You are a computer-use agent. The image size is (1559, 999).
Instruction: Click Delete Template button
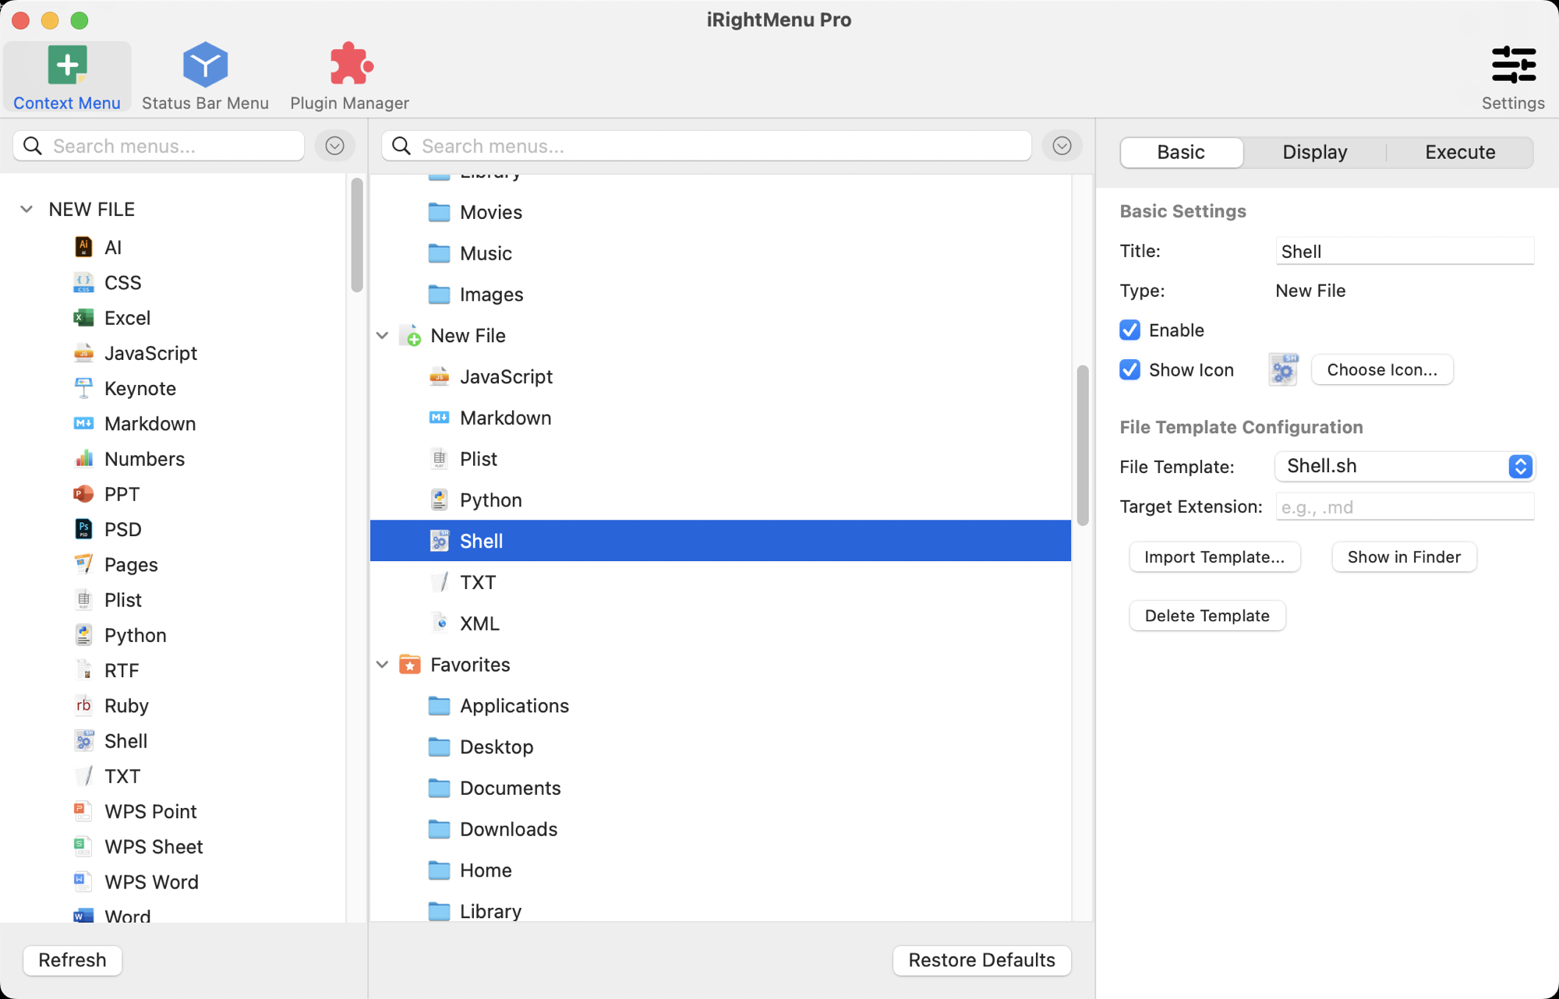coord(1207,616)
